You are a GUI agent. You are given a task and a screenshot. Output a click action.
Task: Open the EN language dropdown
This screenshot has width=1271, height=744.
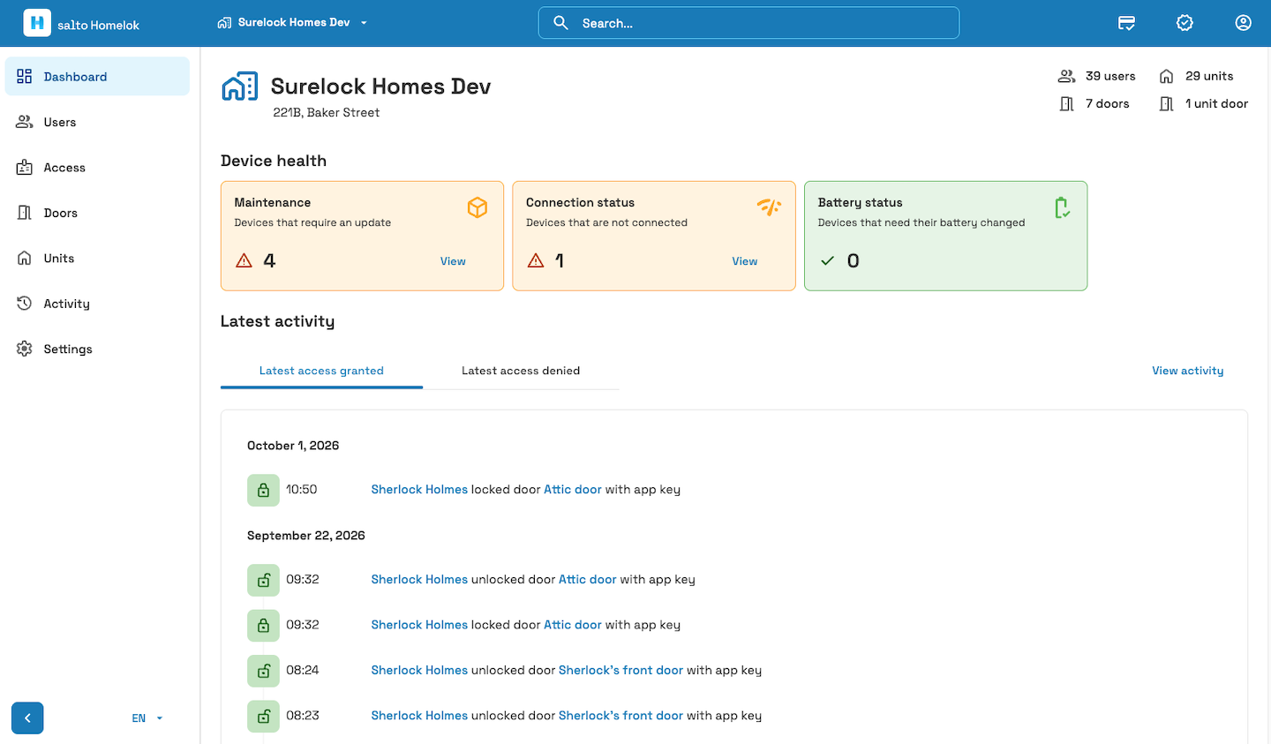[x=147, y=718]
